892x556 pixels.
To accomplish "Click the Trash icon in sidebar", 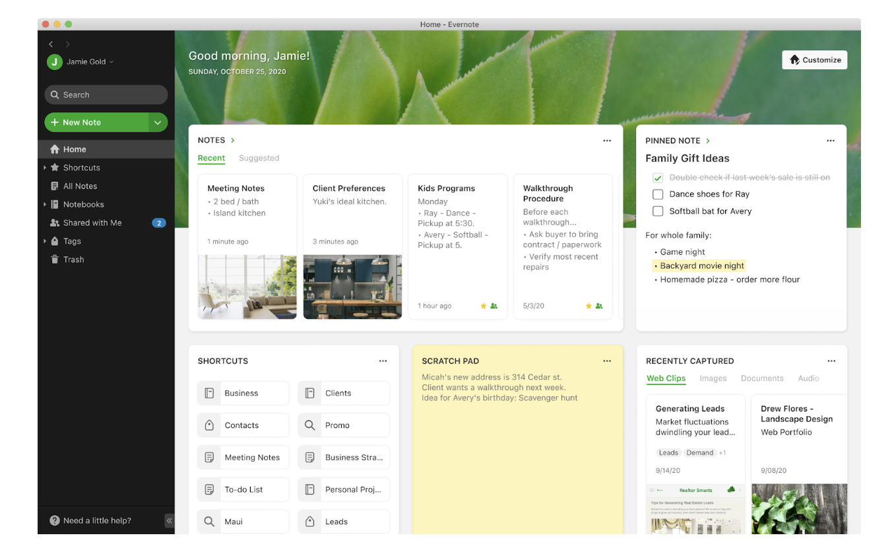I will click(55, 260).
